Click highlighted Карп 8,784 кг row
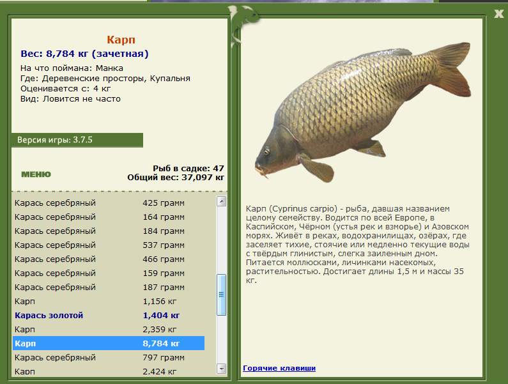Image resolution: width=508 pixels, height=384 pixels. [x=109, y=343]
